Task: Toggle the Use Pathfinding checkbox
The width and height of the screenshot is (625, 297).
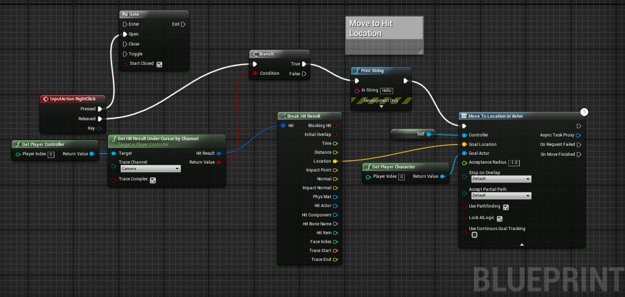Action: pyautogui.click(x=506, y=208)
